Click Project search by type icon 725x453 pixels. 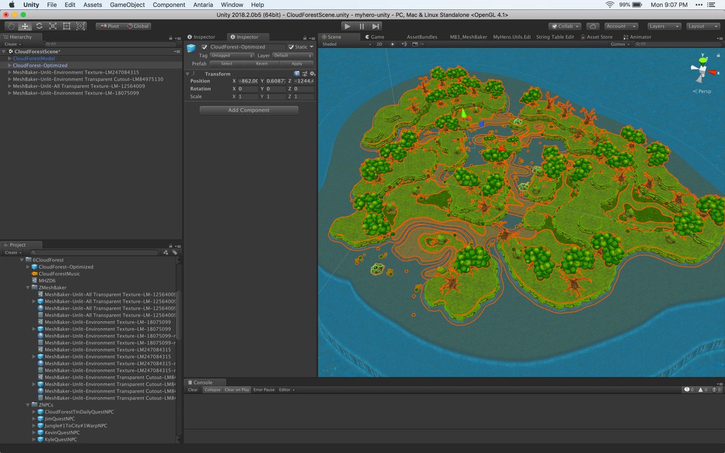point(166,252)
